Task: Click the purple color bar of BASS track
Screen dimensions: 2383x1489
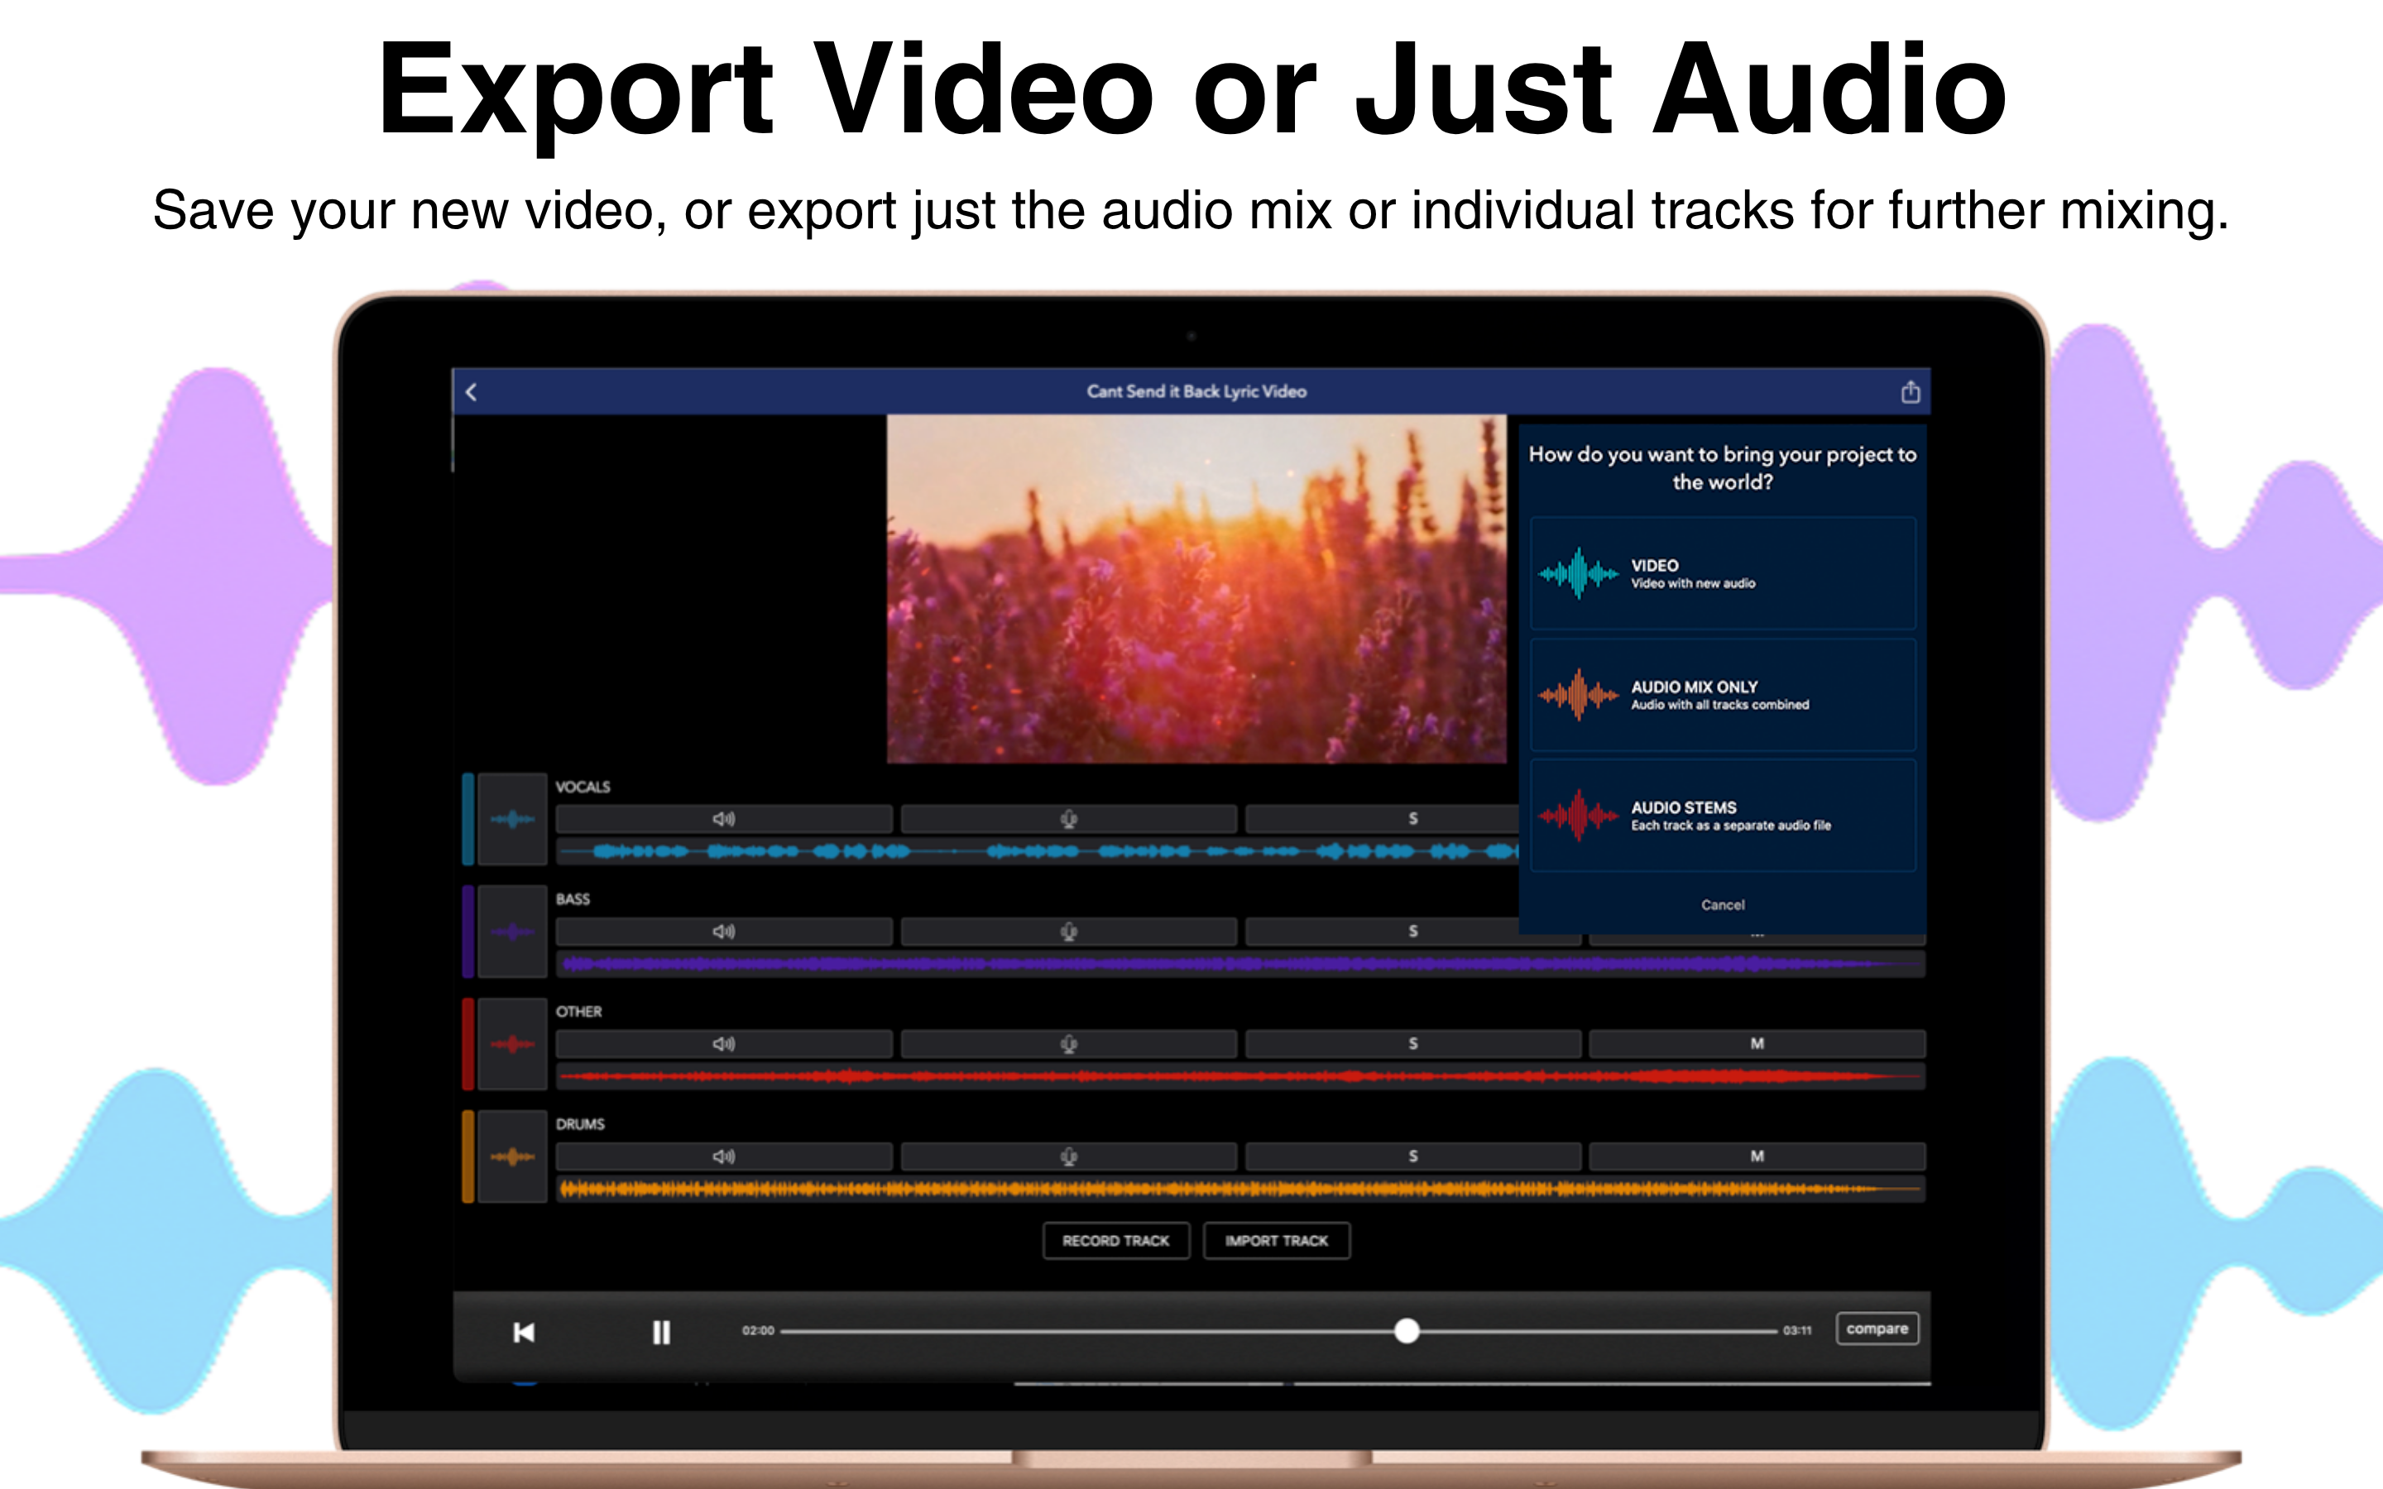Action: click(467, 931)
